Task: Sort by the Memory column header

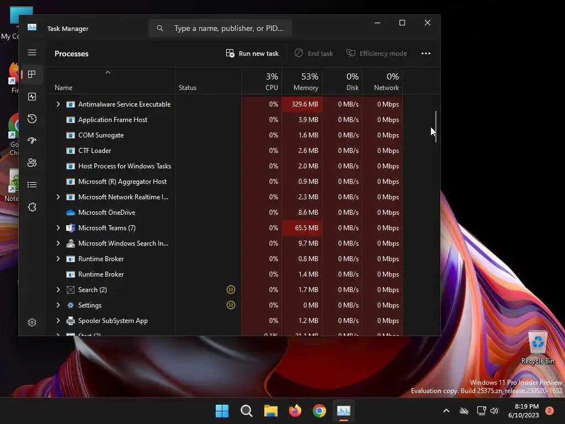Action: coord(302,82)
